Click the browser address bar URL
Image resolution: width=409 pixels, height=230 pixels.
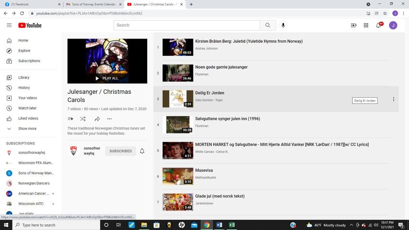tap(89, 13)
